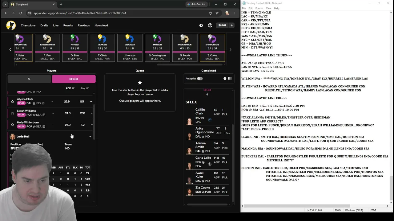Open the Chrome profile avatar
Image resolution: width=394 pixels, height=221 pixels.
tap(227, 13)
